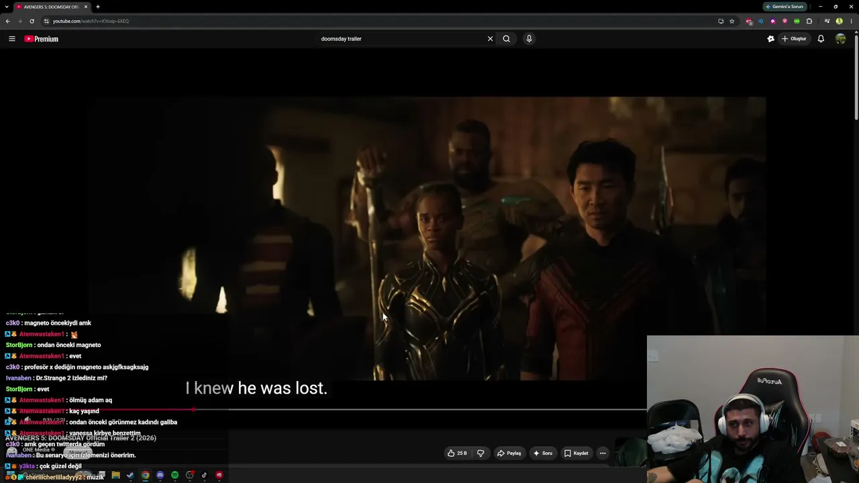The height and width of the screenshot is (483, 859).
Task: Open a new browser tab
Action: [98, 7]
